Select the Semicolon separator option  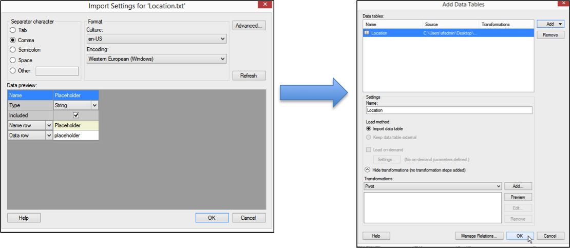coord(13,50)
